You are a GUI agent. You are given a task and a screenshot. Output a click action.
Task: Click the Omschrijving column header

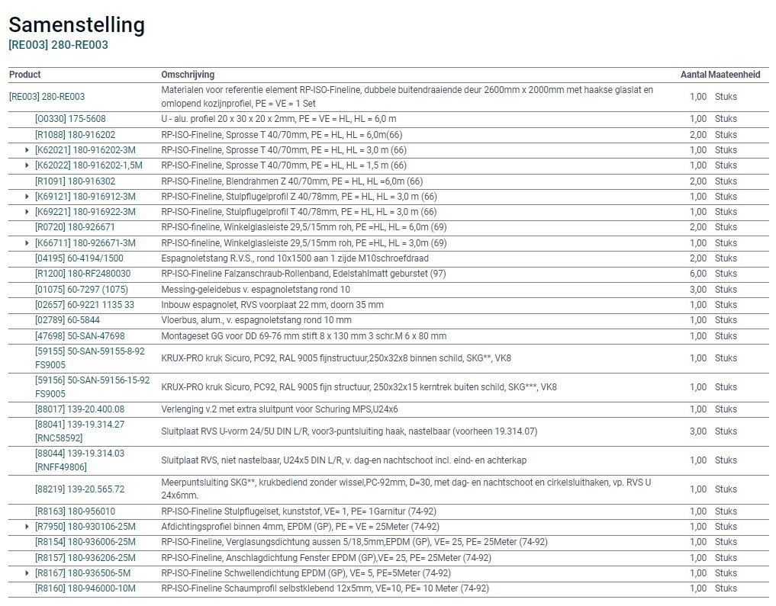[x=188, y=75]
